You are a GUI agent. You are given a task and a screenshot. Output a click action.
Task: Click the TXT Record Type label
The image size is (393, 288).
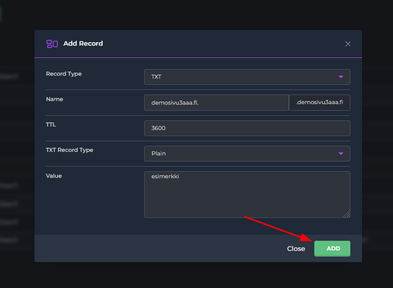pyautogui.click(x=70, y=150)
